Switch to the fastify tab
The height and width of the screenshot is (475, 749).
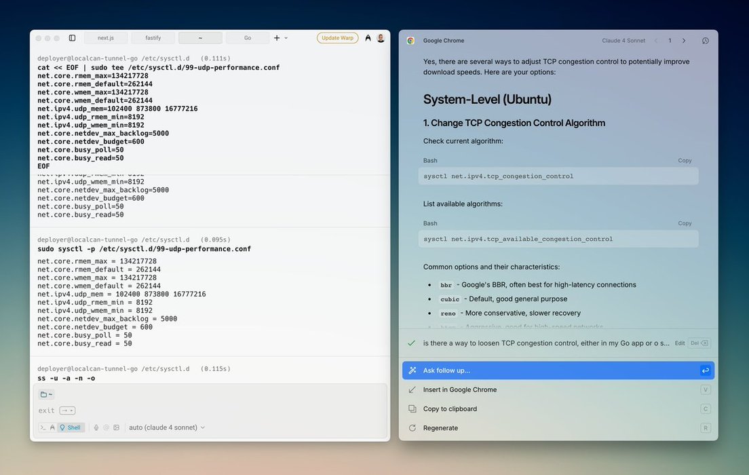coord(153,38)
